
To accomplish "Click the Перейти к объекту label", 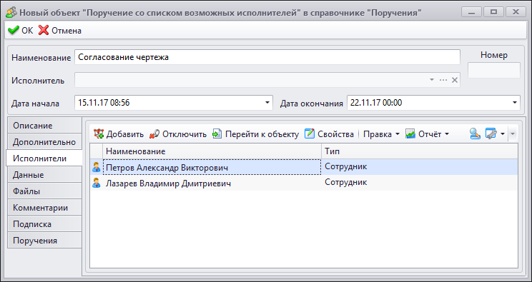I will (x=262, y=134).
